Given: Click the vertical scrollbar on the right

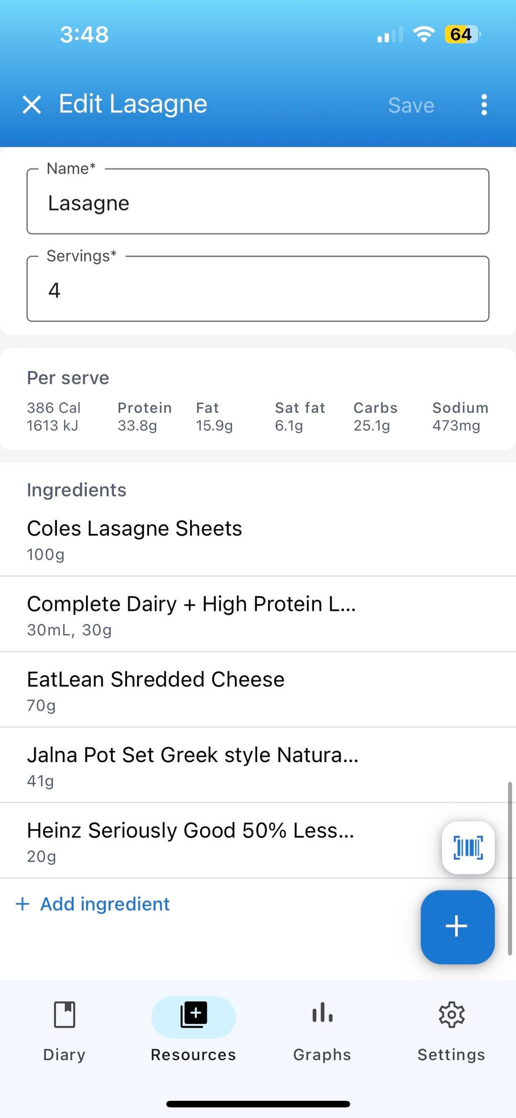Looking at the screenshot, I should pyautogui.click(x=510, y=868).
